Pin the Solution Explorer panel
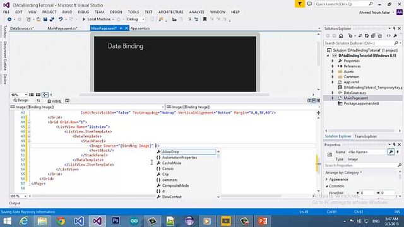404x227 pixels. 394,28
